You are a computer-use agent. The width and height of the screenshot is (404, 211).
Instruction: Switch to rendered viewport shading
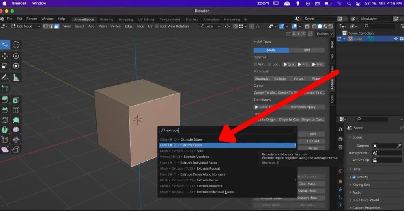pyautogui.click(x=331, y=26)
